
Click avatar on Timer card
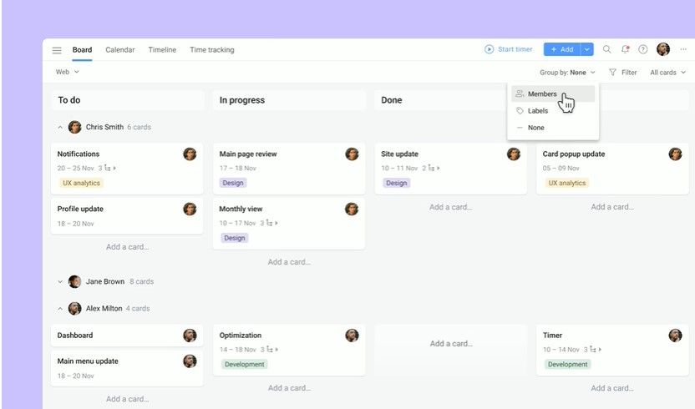tap(675, 336)
